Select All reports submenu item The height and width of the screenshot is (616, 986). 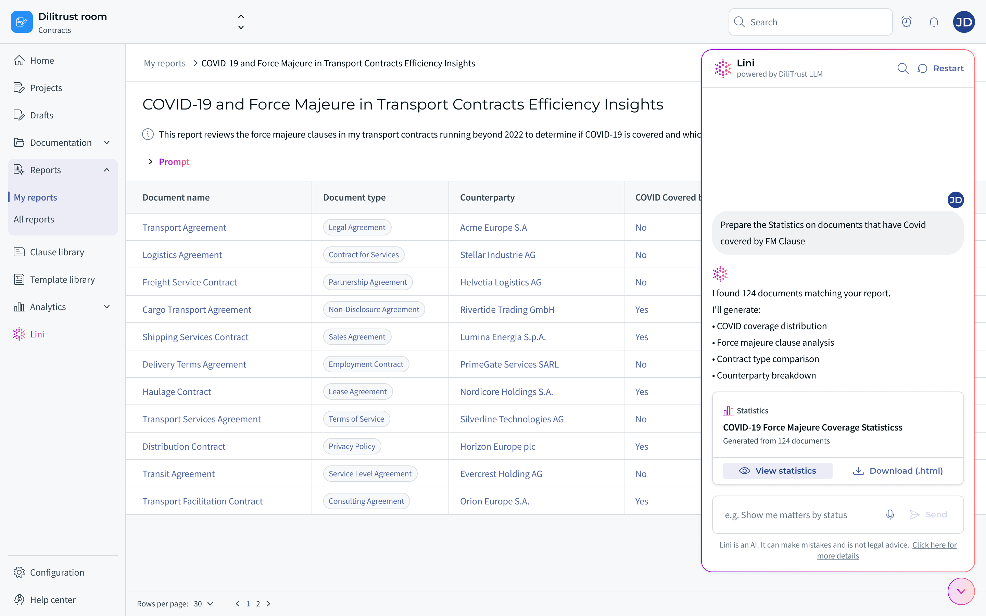tap(34, 219)
